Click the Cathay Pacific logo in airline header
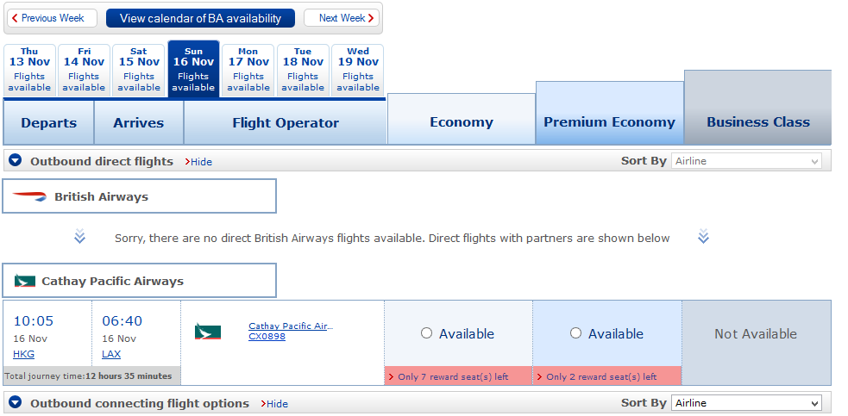848x416 pixels. tap(24, 281)
